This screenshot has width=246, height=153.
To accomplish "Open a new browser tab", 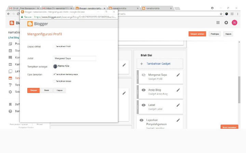I will pyautogui.click(x=177, y=9).
